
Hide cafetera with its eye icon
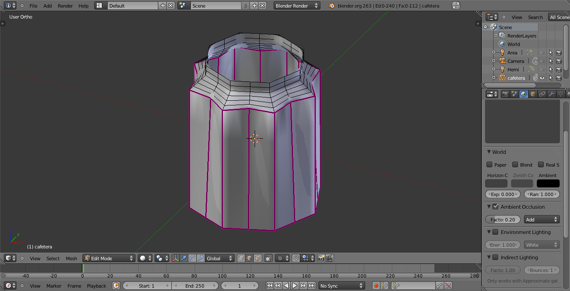542,78
